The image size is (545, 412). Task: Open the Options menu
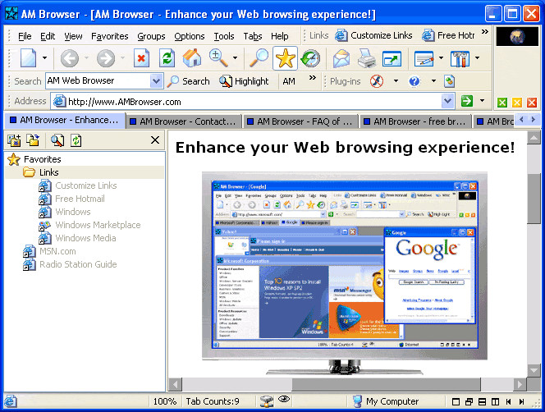point(190,36)
